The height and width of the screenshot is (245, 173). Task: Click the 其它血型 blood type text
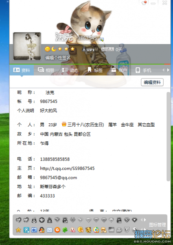[146, 125]
